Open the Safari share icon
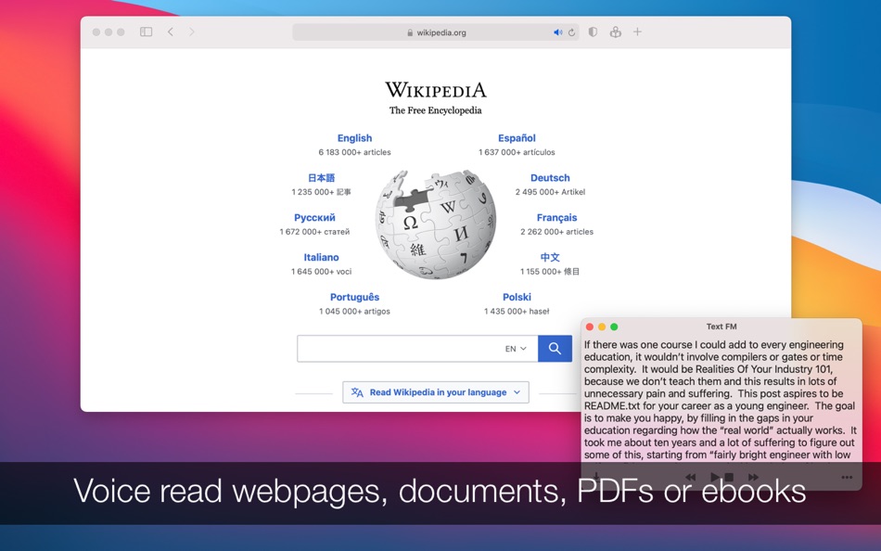 click(x=616, y=32)
